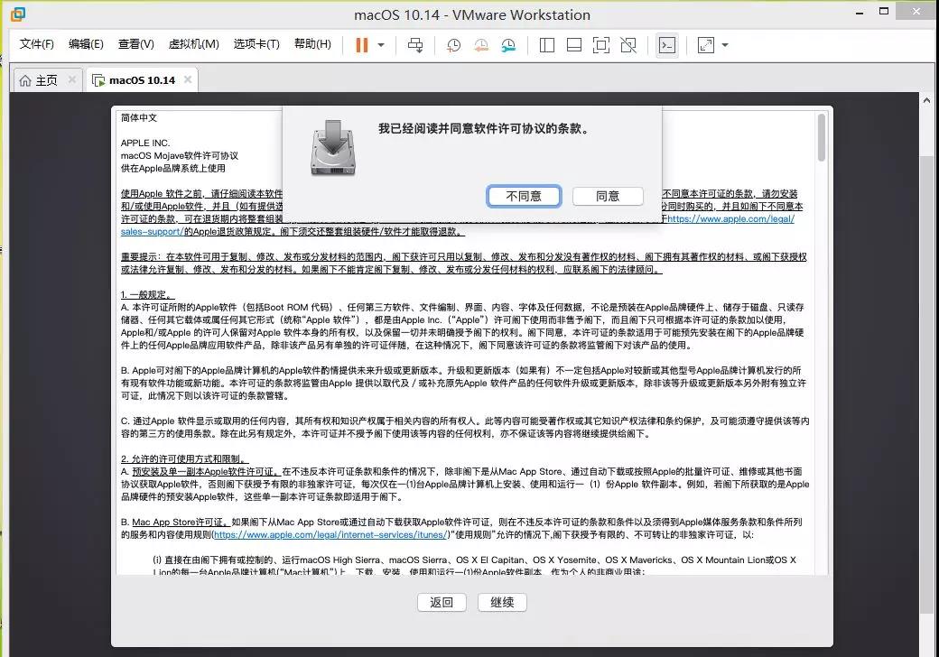Toggle the thumbnail bar icon
Screen dimensions: 939x657
click(x=574, y=45)
